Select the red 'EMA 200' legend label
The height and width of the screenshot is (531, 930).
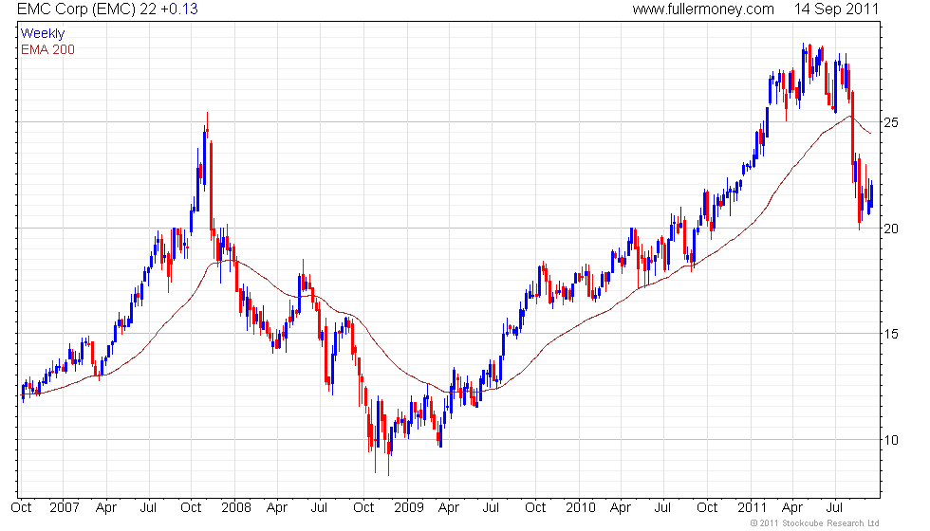(x=48, y=49)
